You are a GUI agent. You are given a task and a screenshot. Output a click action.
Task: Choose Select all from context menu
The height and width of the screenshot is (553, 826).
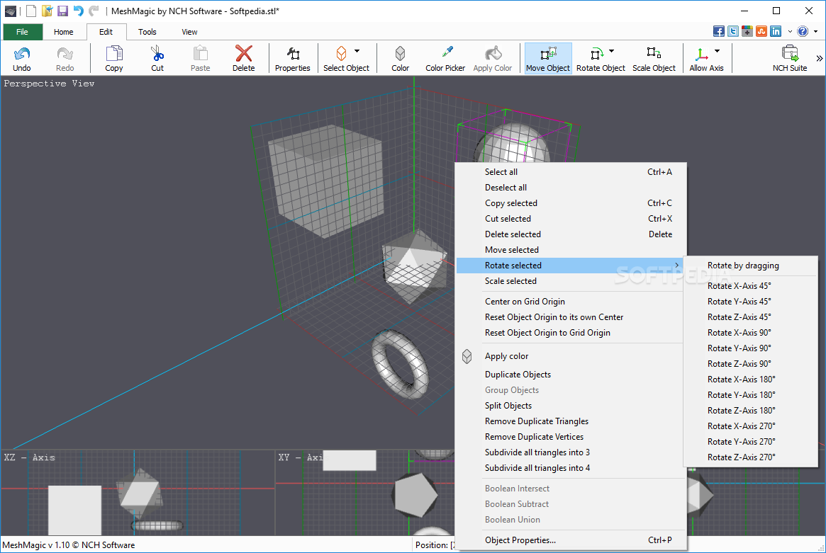coord(571,172)
